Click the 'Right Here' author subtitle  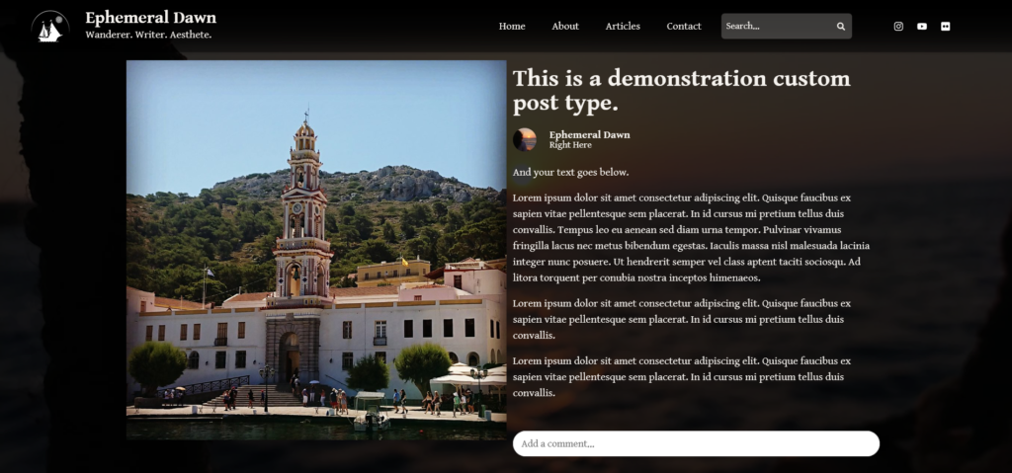[570, 145]
